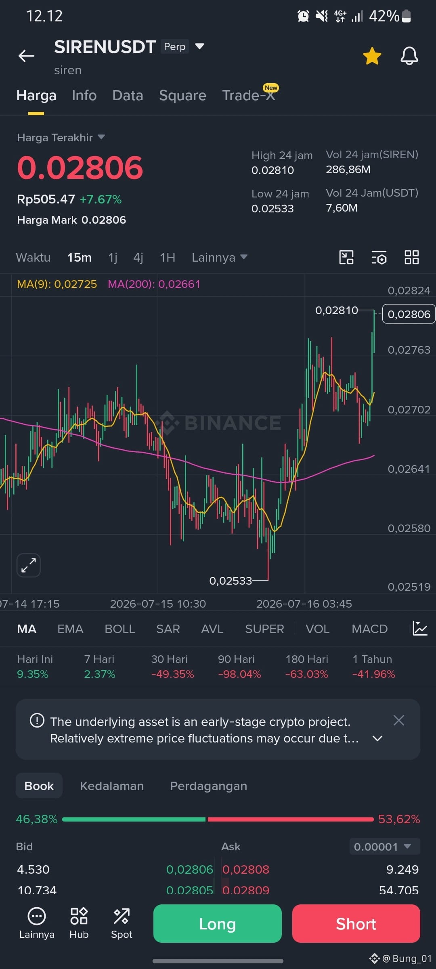Toggle the yellow favorite star

tap(372, 56)
